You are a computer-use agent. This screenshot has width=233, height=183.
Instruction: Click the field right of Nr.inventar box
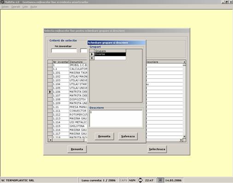tap(84, 51)
